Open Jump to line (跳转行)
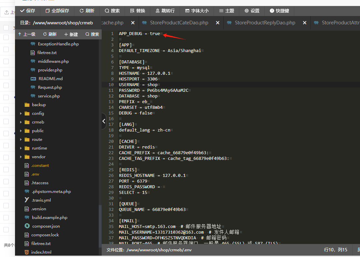360x257 pixels. [165, 11]
